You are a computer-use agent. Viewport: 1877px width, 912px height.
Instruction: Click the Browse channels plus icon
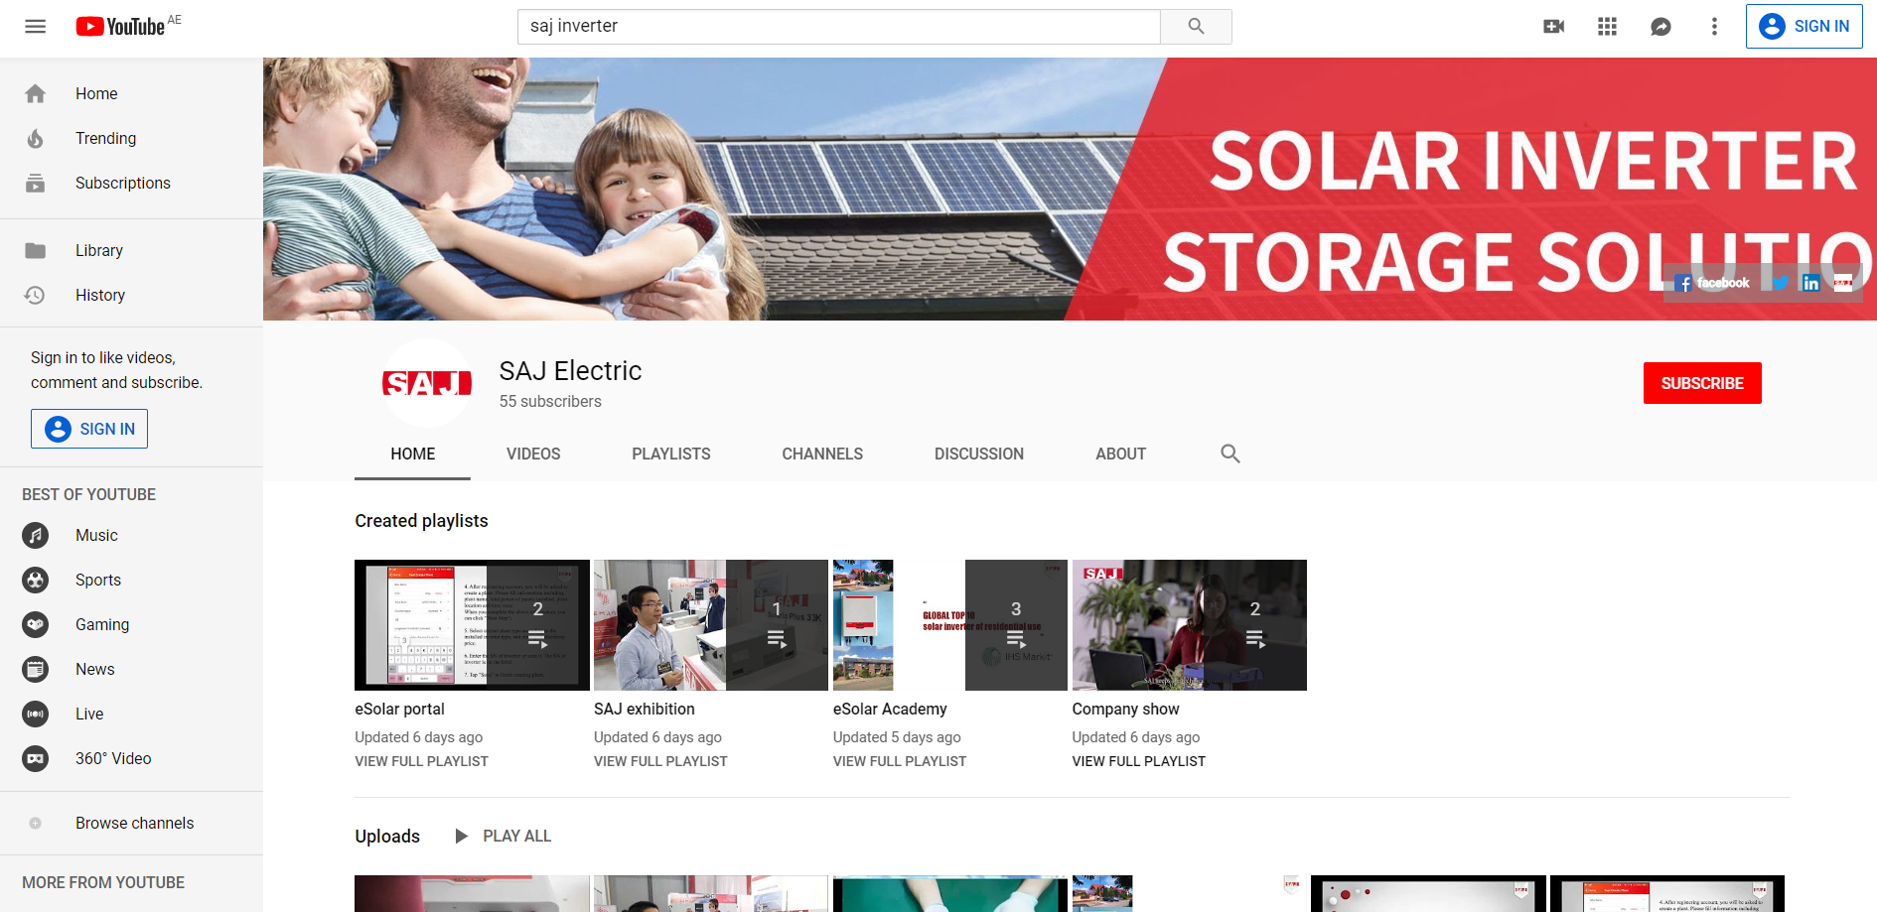point(36,823)
